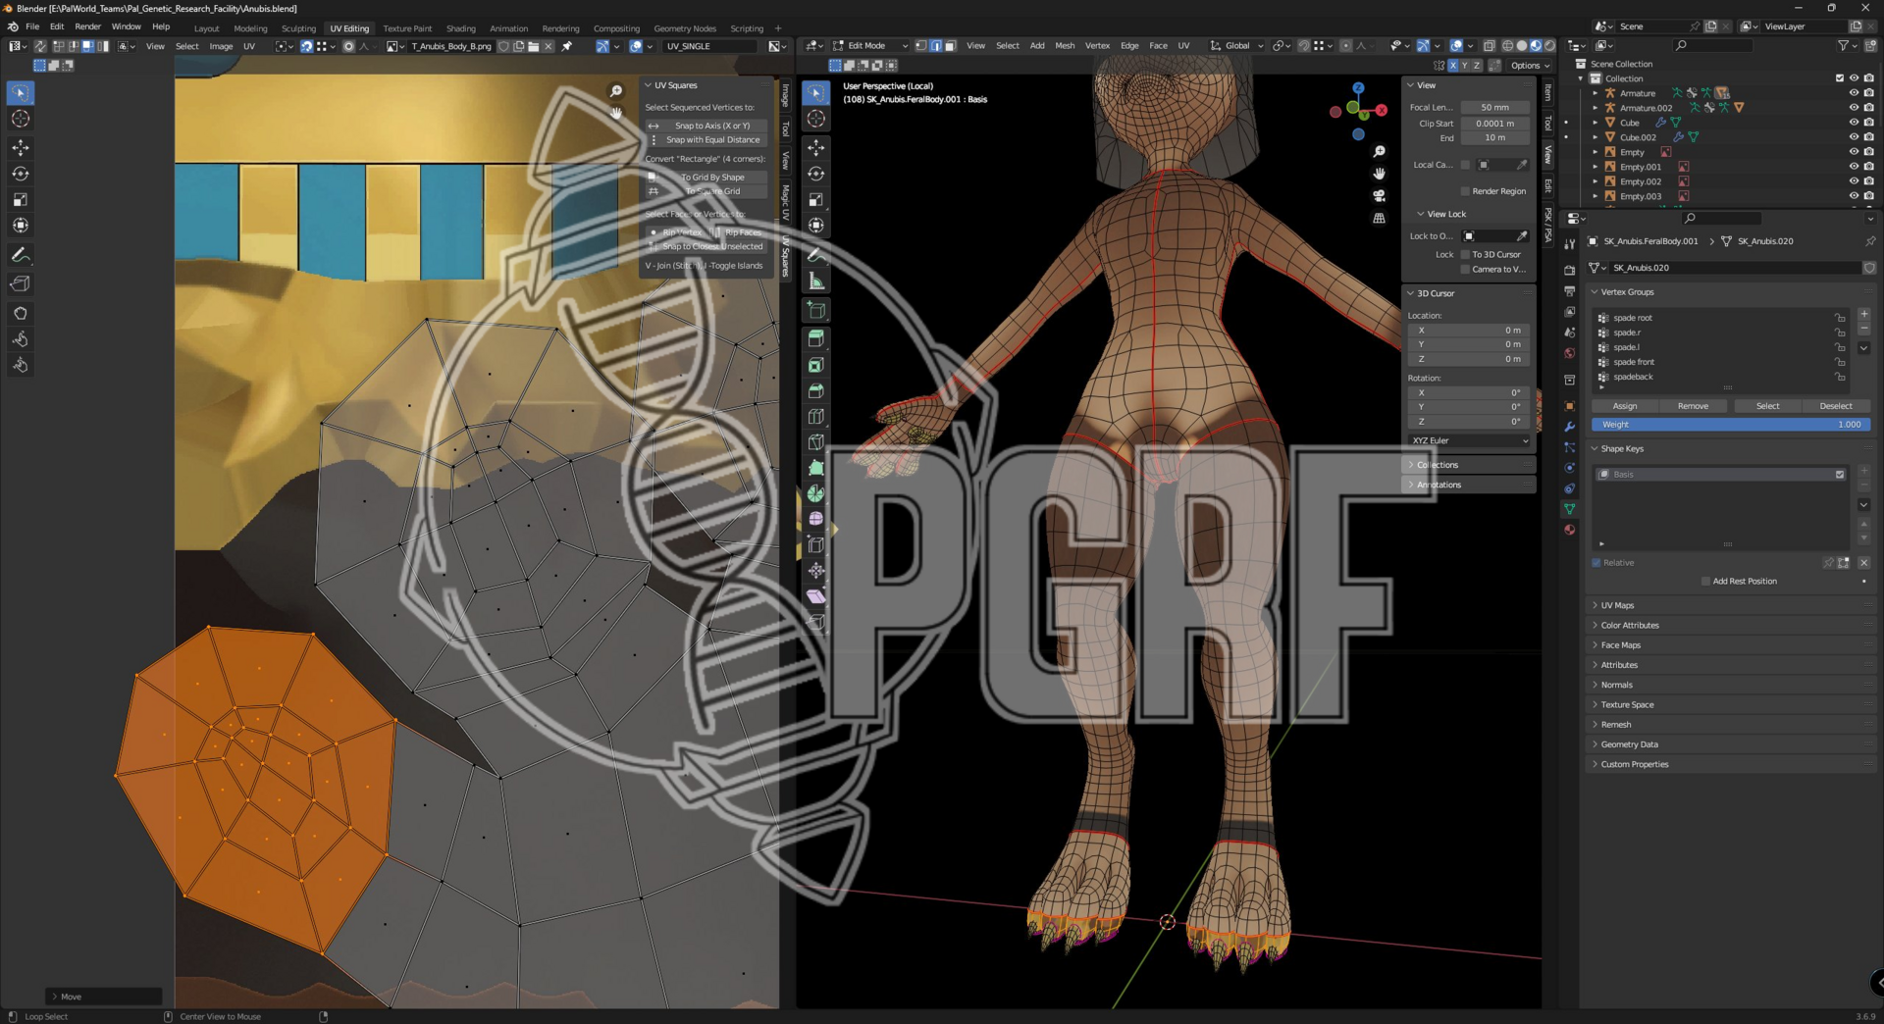Open the Mesh menu in 3D viewport

[1065, 46]
